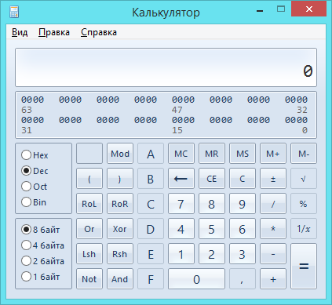
Task: Click the MR memory recall button
Action: tap(212, 154)
